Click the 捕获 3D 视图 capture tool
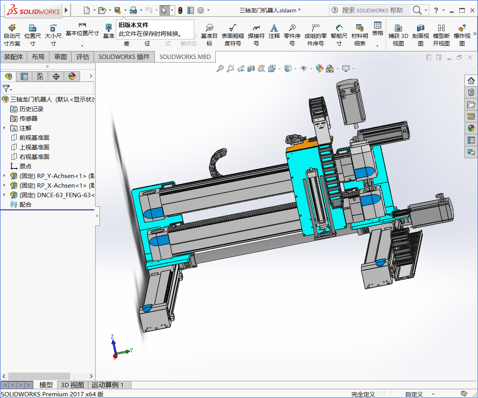This screenshot has height=398, width=478. point(398,35)
